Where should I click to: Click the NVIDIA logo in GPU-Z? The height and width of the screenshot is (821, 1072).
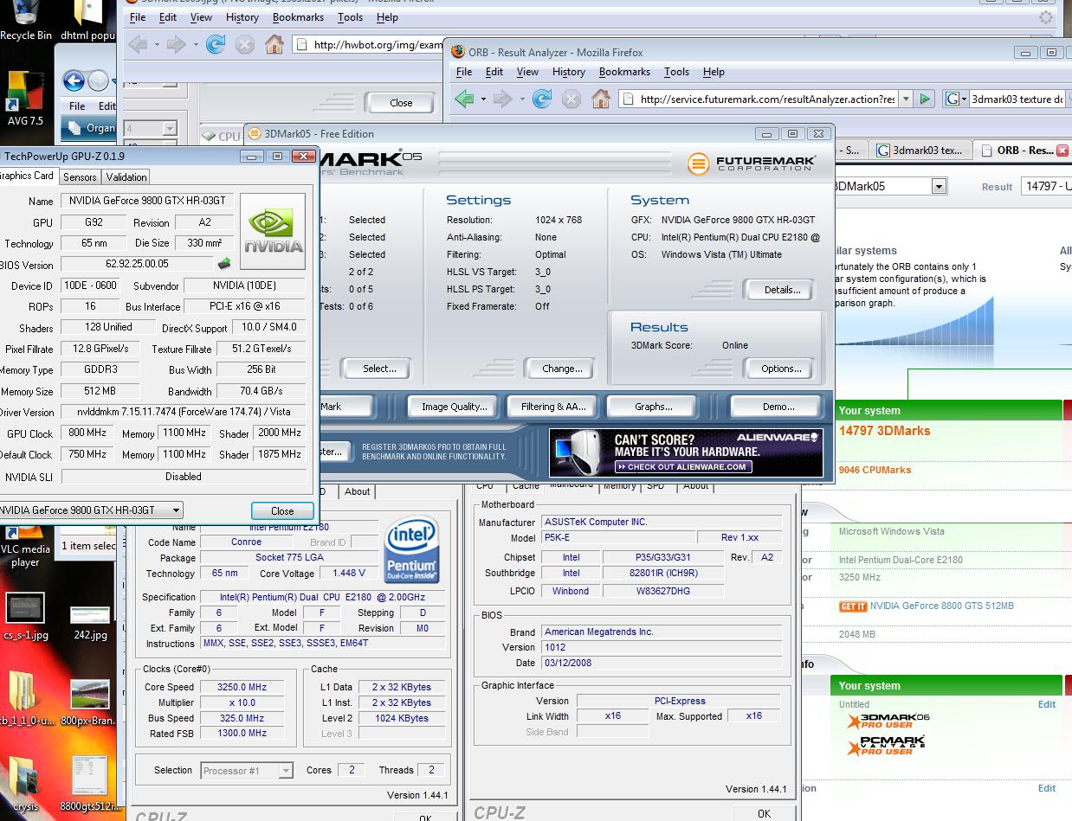pyautogui.click(x=273, y=231)
